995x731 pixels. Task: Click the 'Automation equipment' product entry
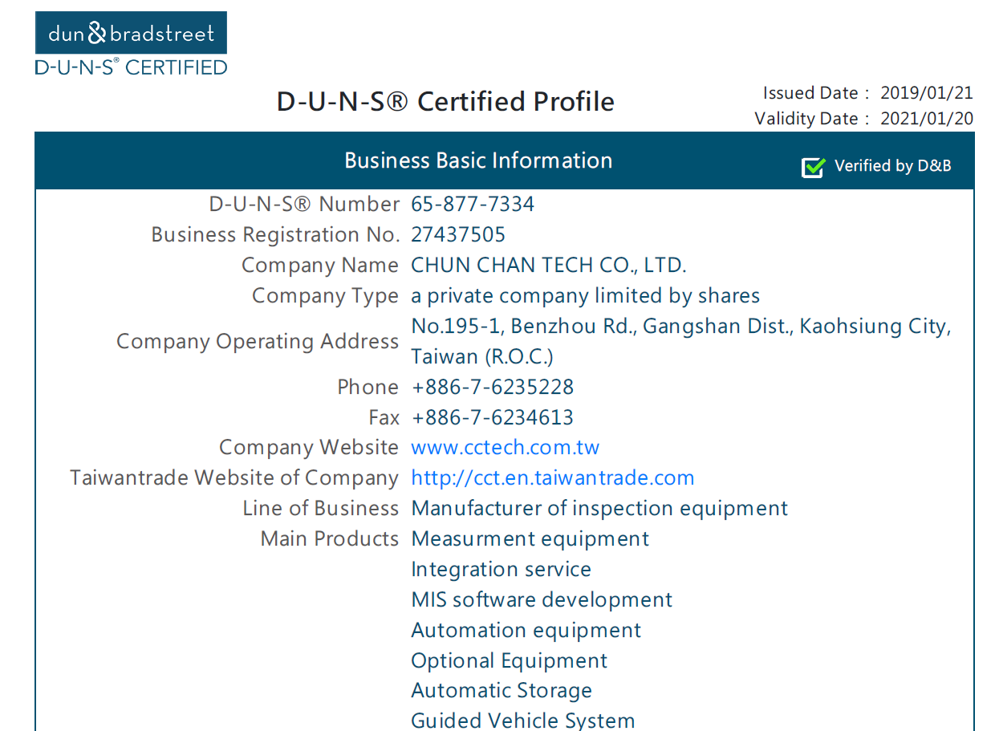526,630
